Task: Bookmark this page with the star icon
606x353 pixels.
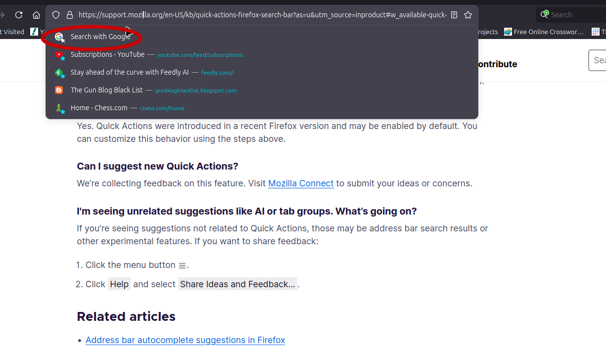Action: [468, 15]
